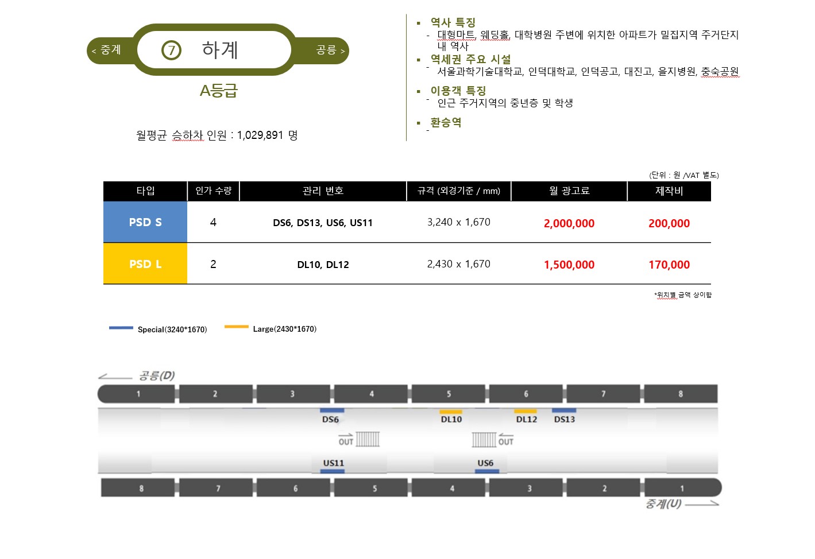Viewport: 815px width, 559px height.
Task: Select the yellow PSD L type cell
Action: coord(145,264)
